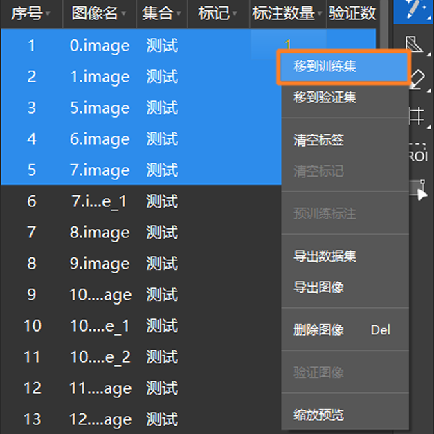Click the 标记 column header
Image resolution: width=434 pixels, height=434 pixels.
coord(219,13)
